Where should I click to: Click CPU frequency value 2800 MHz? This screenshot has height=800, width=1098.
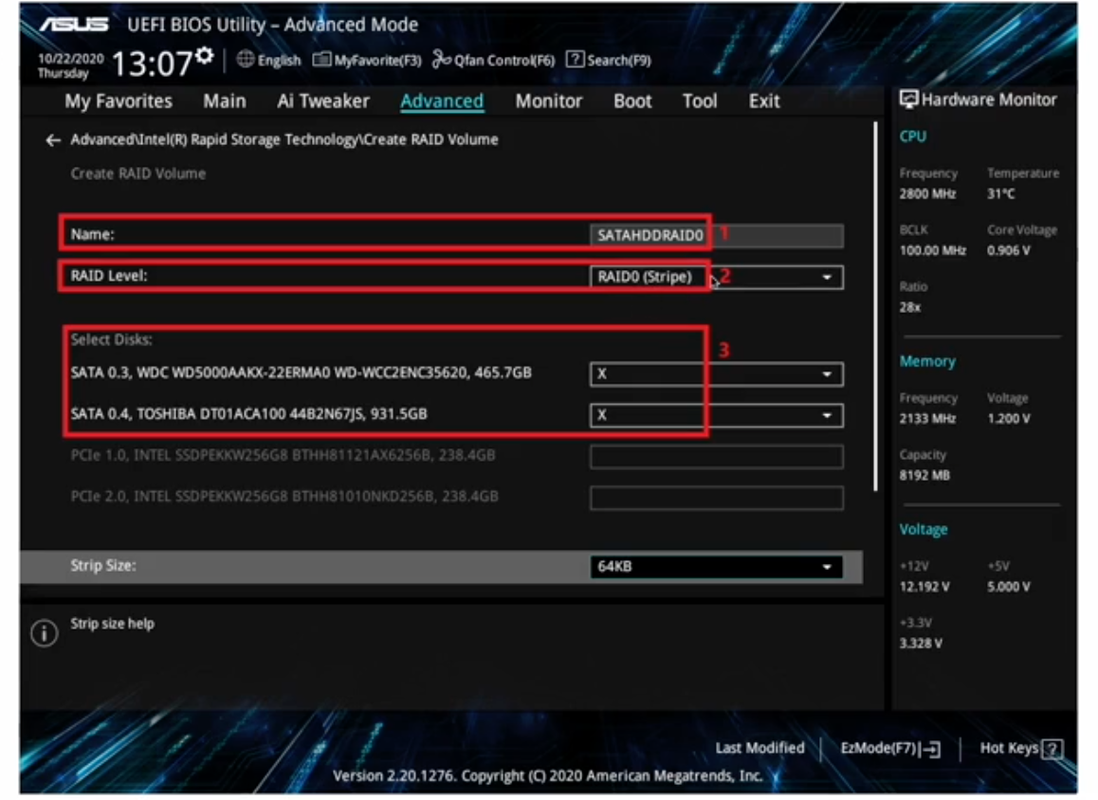coord(927,194)
